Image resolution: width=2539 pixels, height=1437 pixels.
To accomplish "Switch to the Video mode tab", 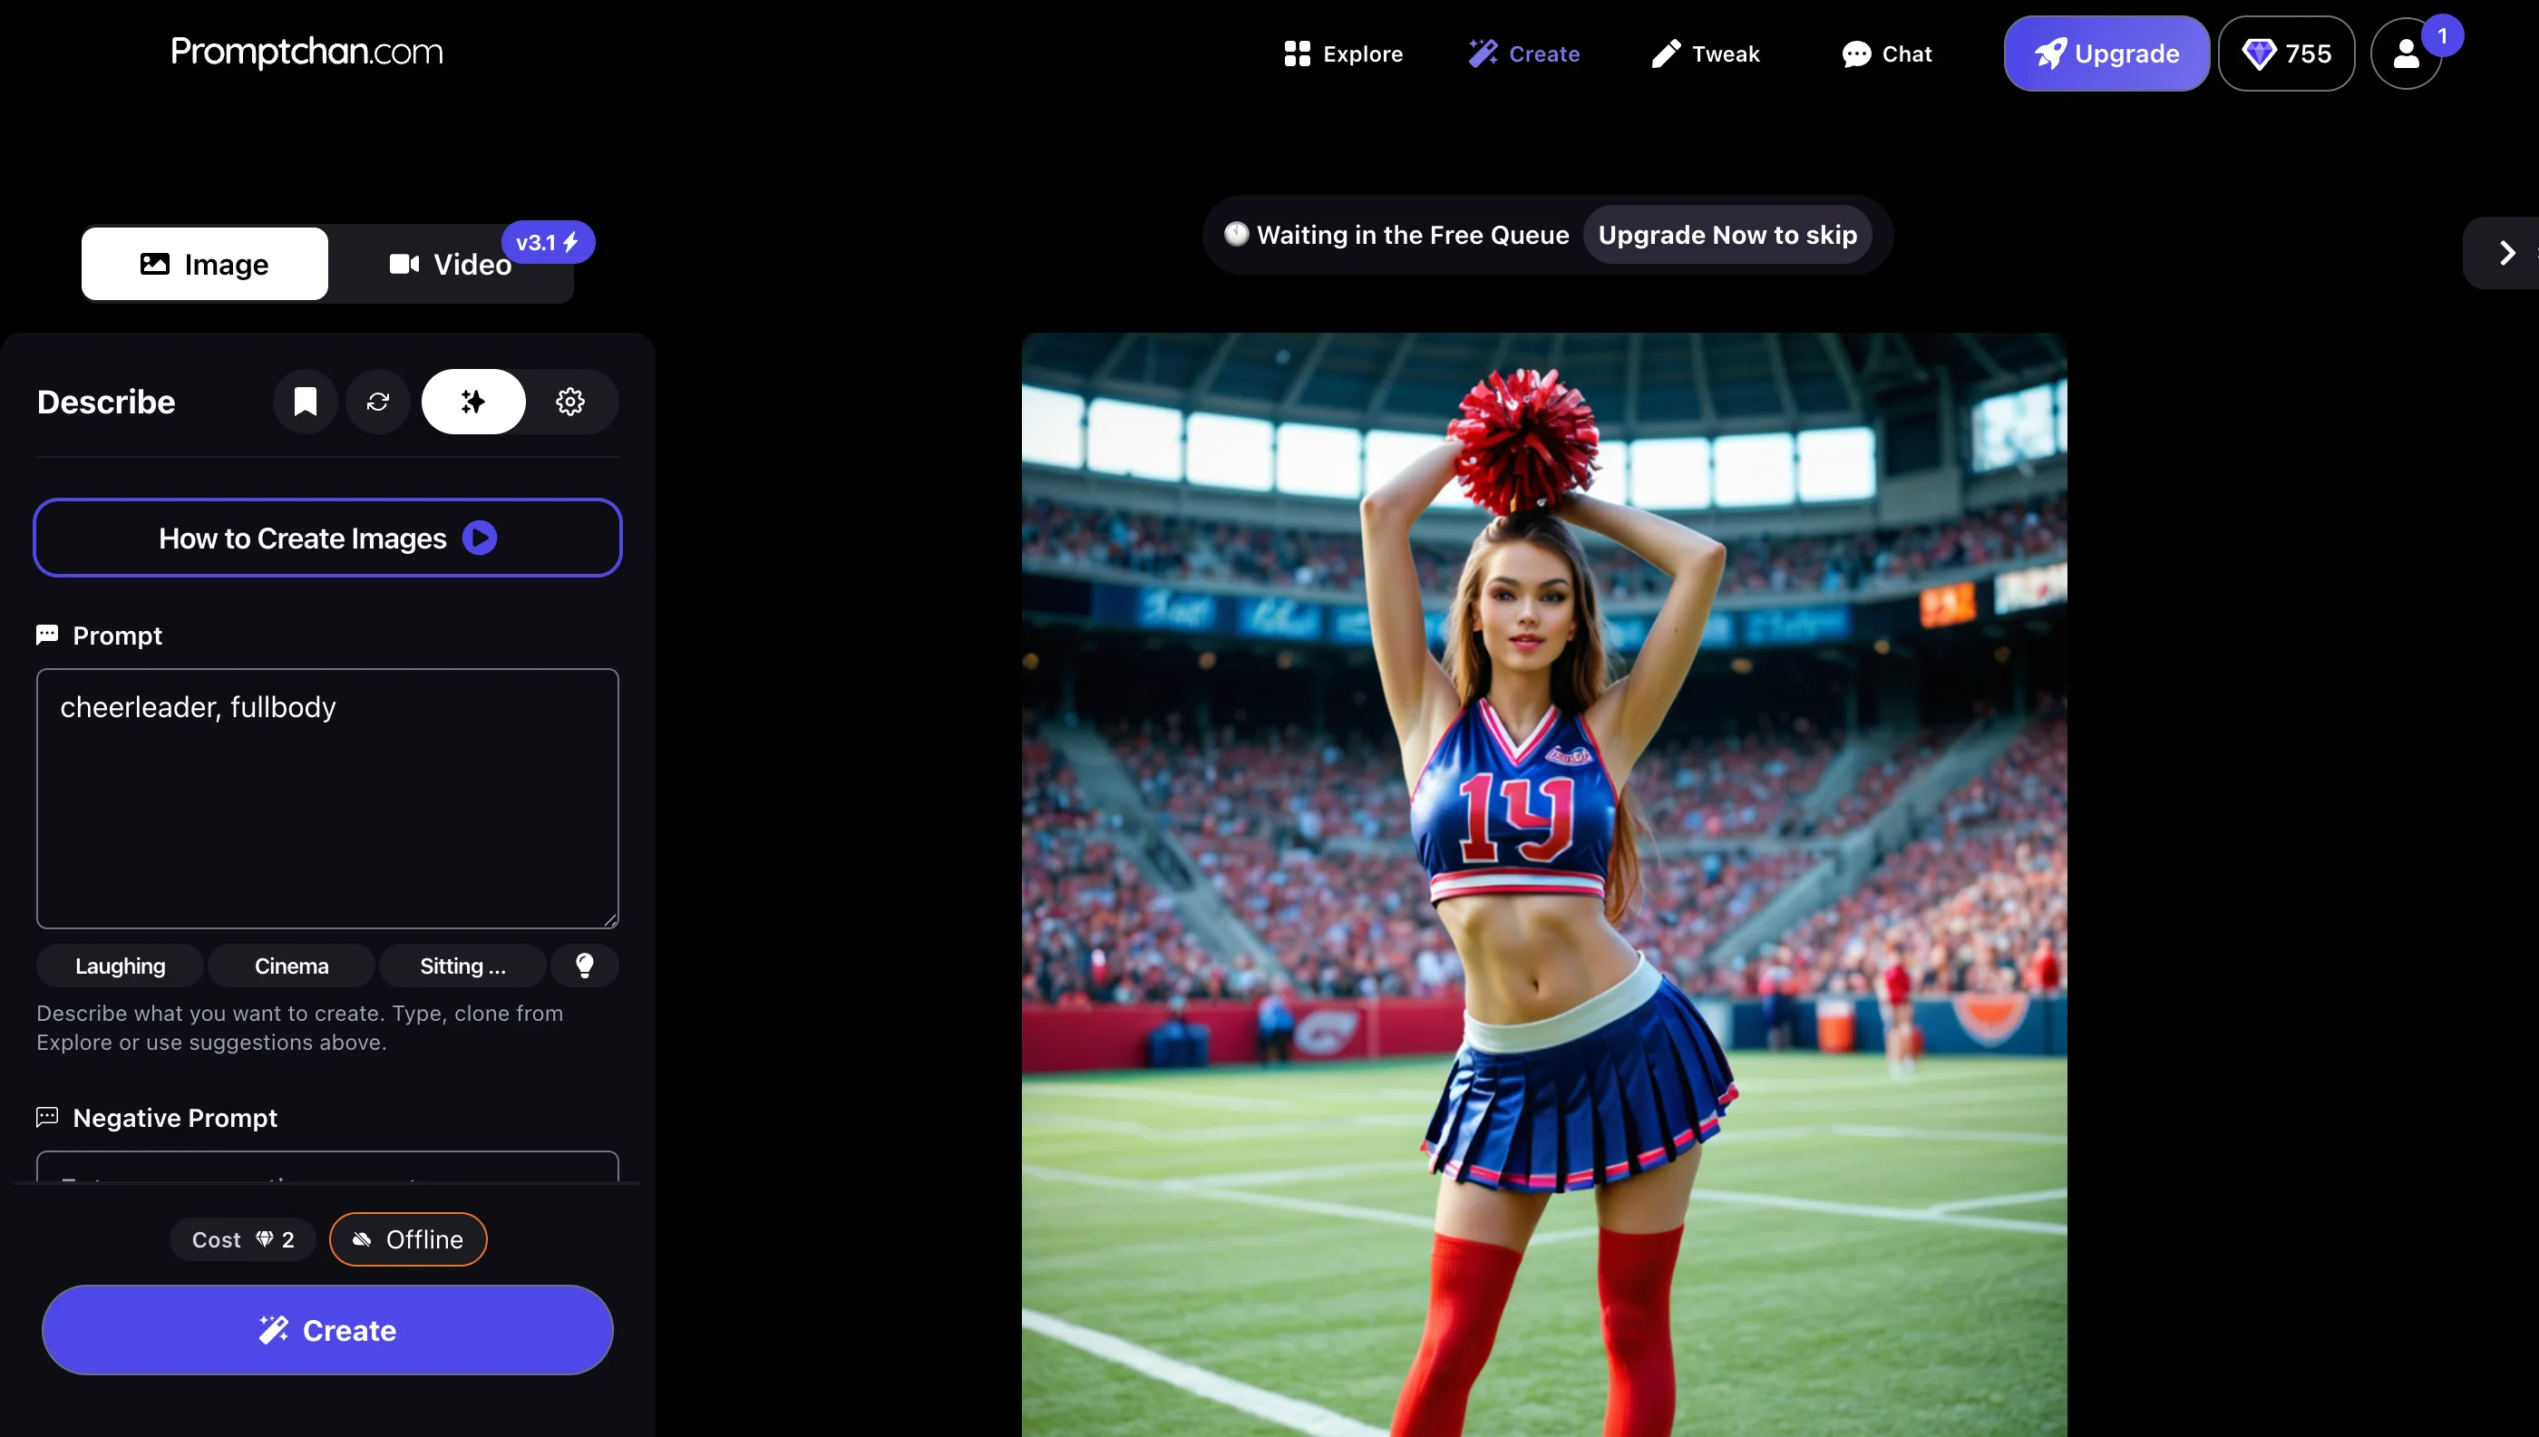I will pos(452,265).
